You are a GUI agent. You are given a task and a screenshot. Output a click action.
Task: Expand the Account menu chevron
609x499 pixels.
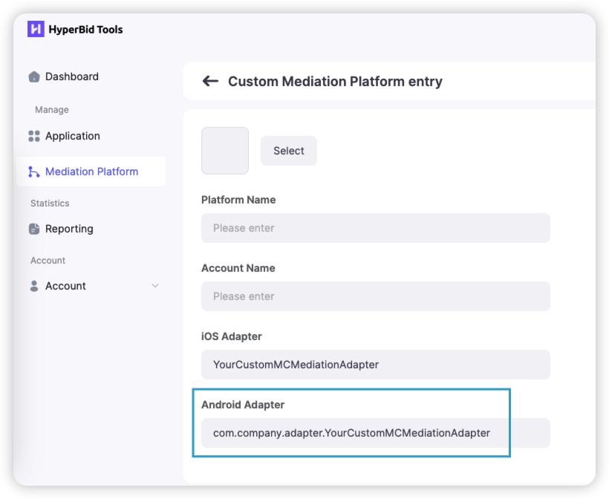[x=155, y=286]
